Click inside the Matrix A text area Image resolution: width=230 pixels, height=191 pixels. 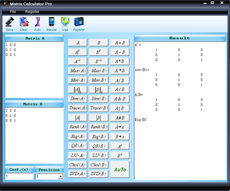[x=34, y=70]
